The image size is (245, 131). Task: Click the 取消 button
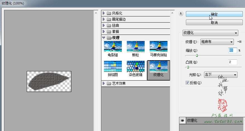(214, 23)
